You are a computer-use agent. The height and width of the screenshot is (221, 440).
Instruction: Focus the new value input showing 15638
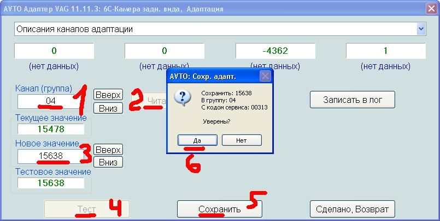tap(51, 156)
